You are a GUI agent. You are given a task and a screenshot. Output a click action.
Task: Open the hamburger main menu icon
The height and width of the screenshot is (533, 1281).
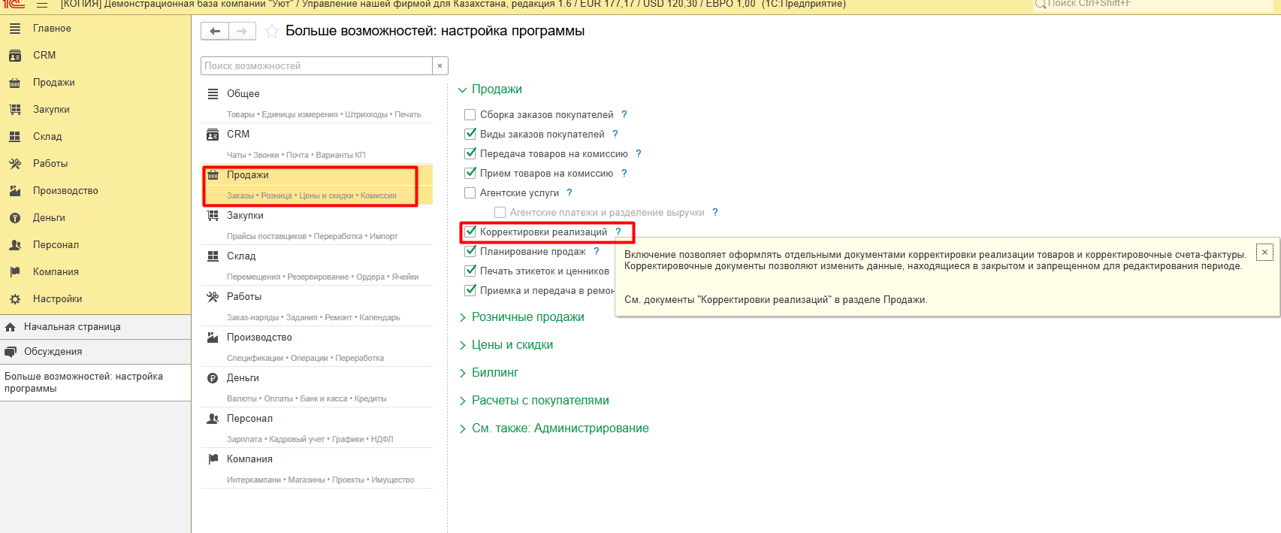(x=42, y=5)
